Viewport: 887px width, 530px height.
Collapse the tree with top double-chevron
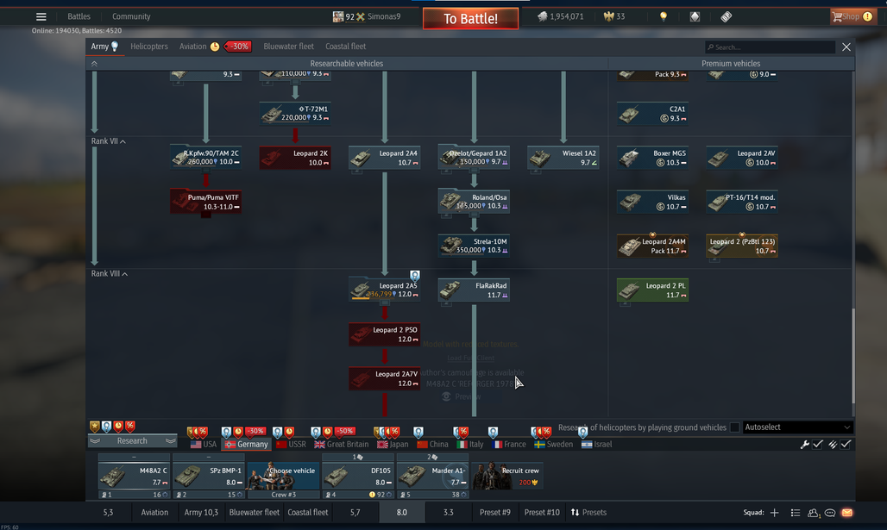94,63
